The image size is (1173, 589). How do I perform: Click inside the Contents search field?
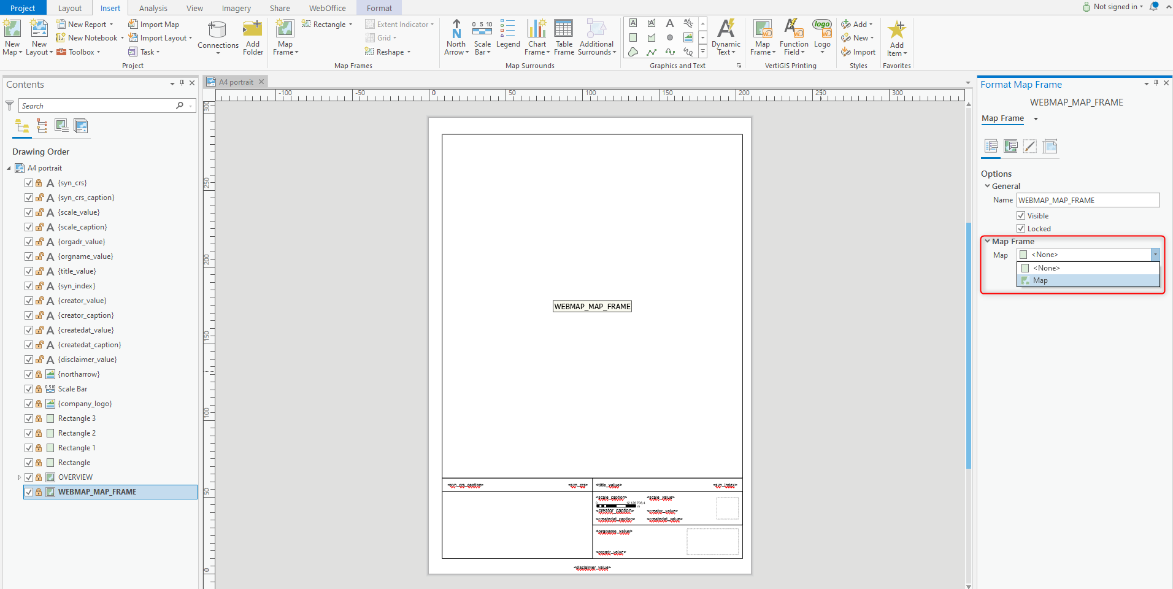pos(98,106)
